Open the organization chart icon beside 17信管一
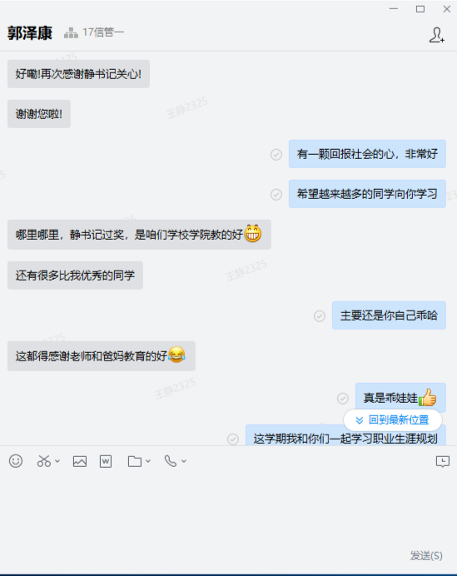The image size is (457, 576). pyautogui.click(x=71, y=33)
